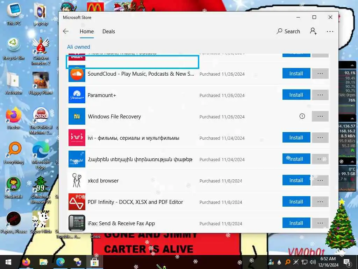Install PDF Infinity
Screen dimensions: 358x269
click(x=296, y=201)
